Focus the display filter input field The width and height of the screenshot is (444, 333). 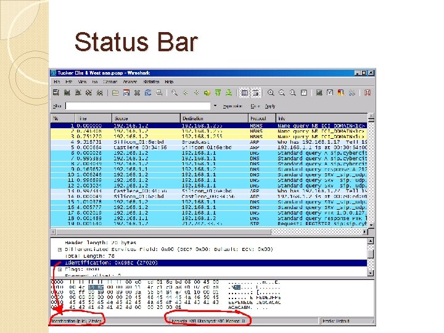(138, 106)
